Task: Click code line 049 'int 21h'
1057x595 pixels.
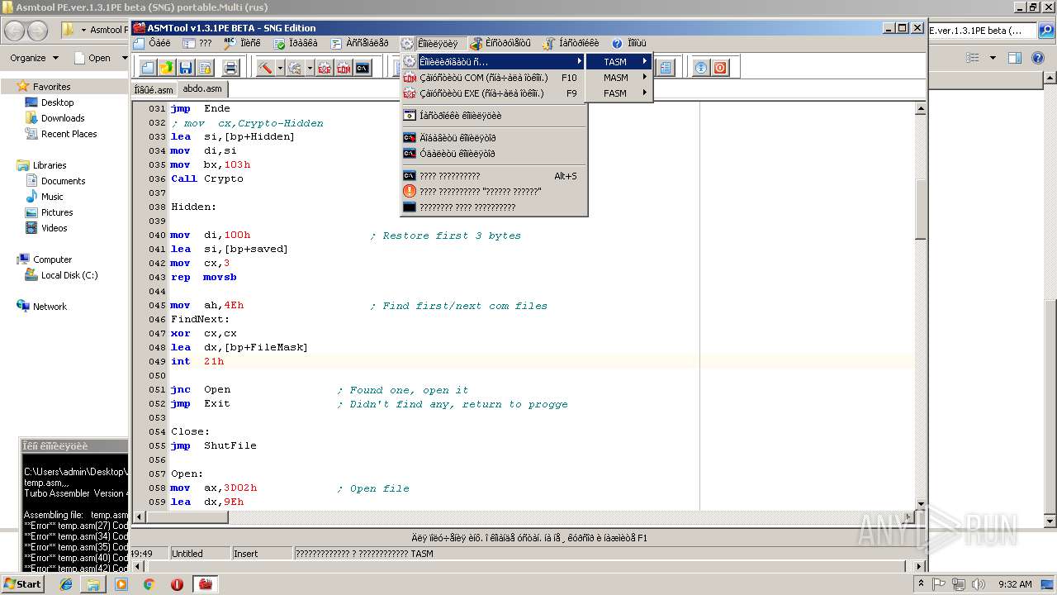Action: click(x=197, y=361)
